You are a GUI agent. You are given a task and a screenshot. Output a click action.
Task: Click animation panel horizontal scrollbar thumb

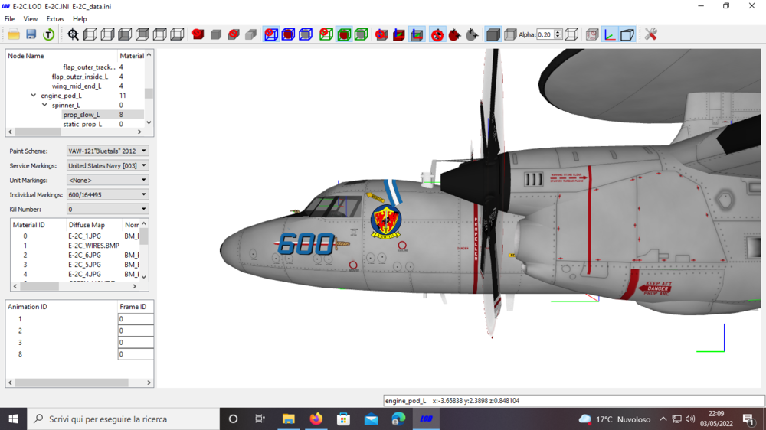(71, 383)
